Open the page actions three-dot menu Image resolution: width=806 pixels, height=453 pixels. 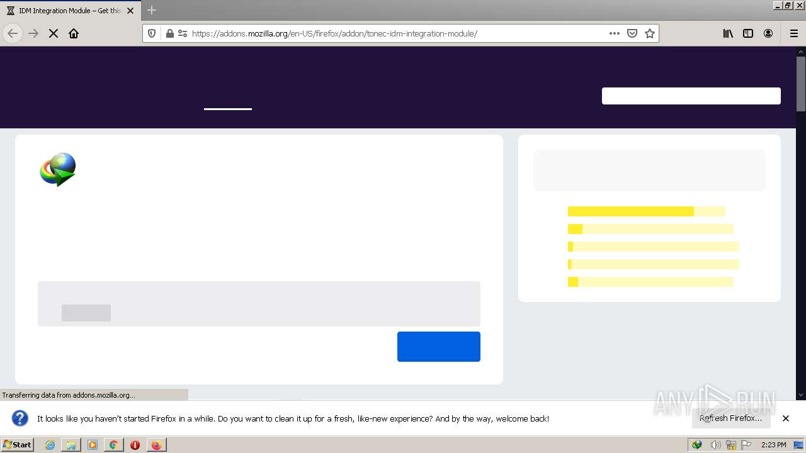point(615,33)
